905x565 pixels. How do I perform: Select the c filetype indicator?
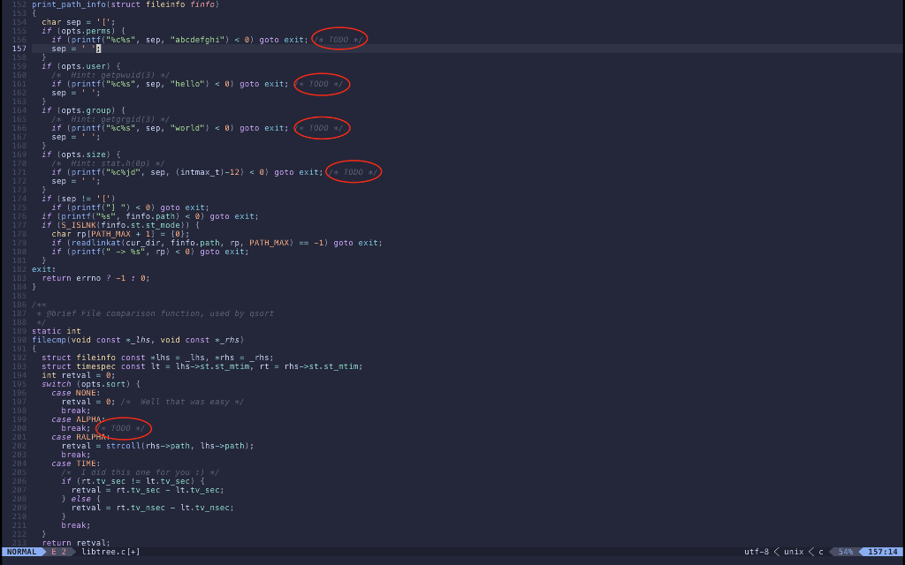(x=818, y=551)
